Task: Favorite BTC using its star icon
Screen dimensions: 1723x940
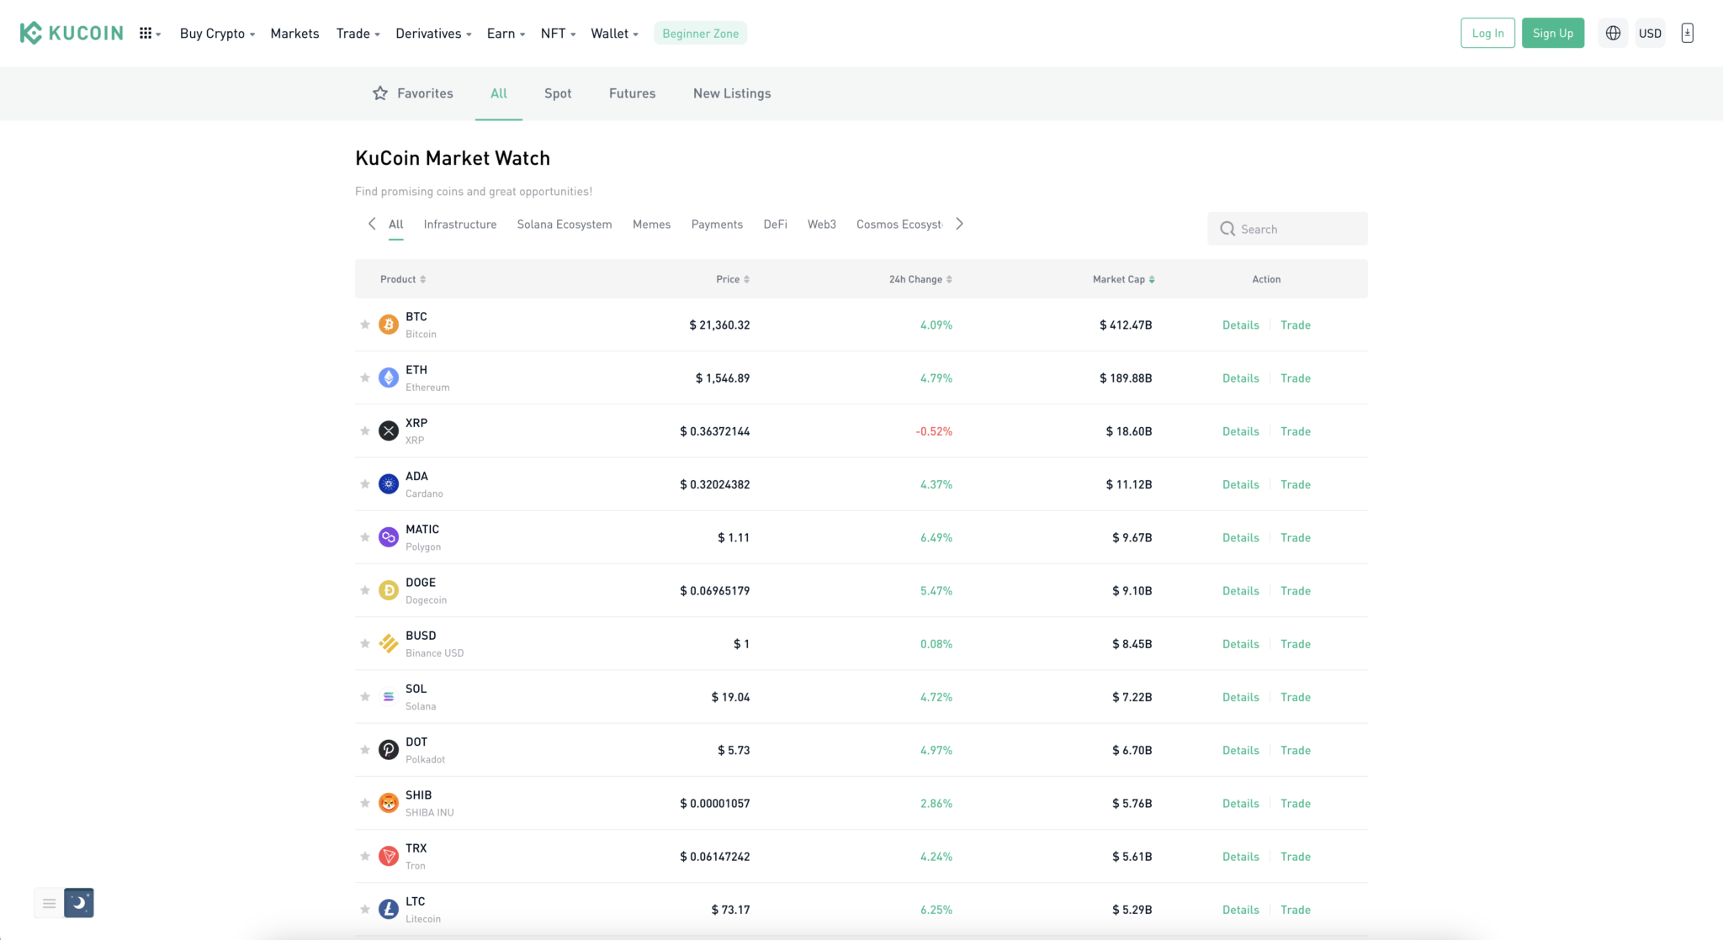Action: point(365,324)
